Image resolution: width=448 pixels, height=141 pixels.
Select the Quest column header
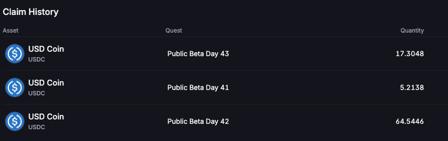tap(174, 30)
